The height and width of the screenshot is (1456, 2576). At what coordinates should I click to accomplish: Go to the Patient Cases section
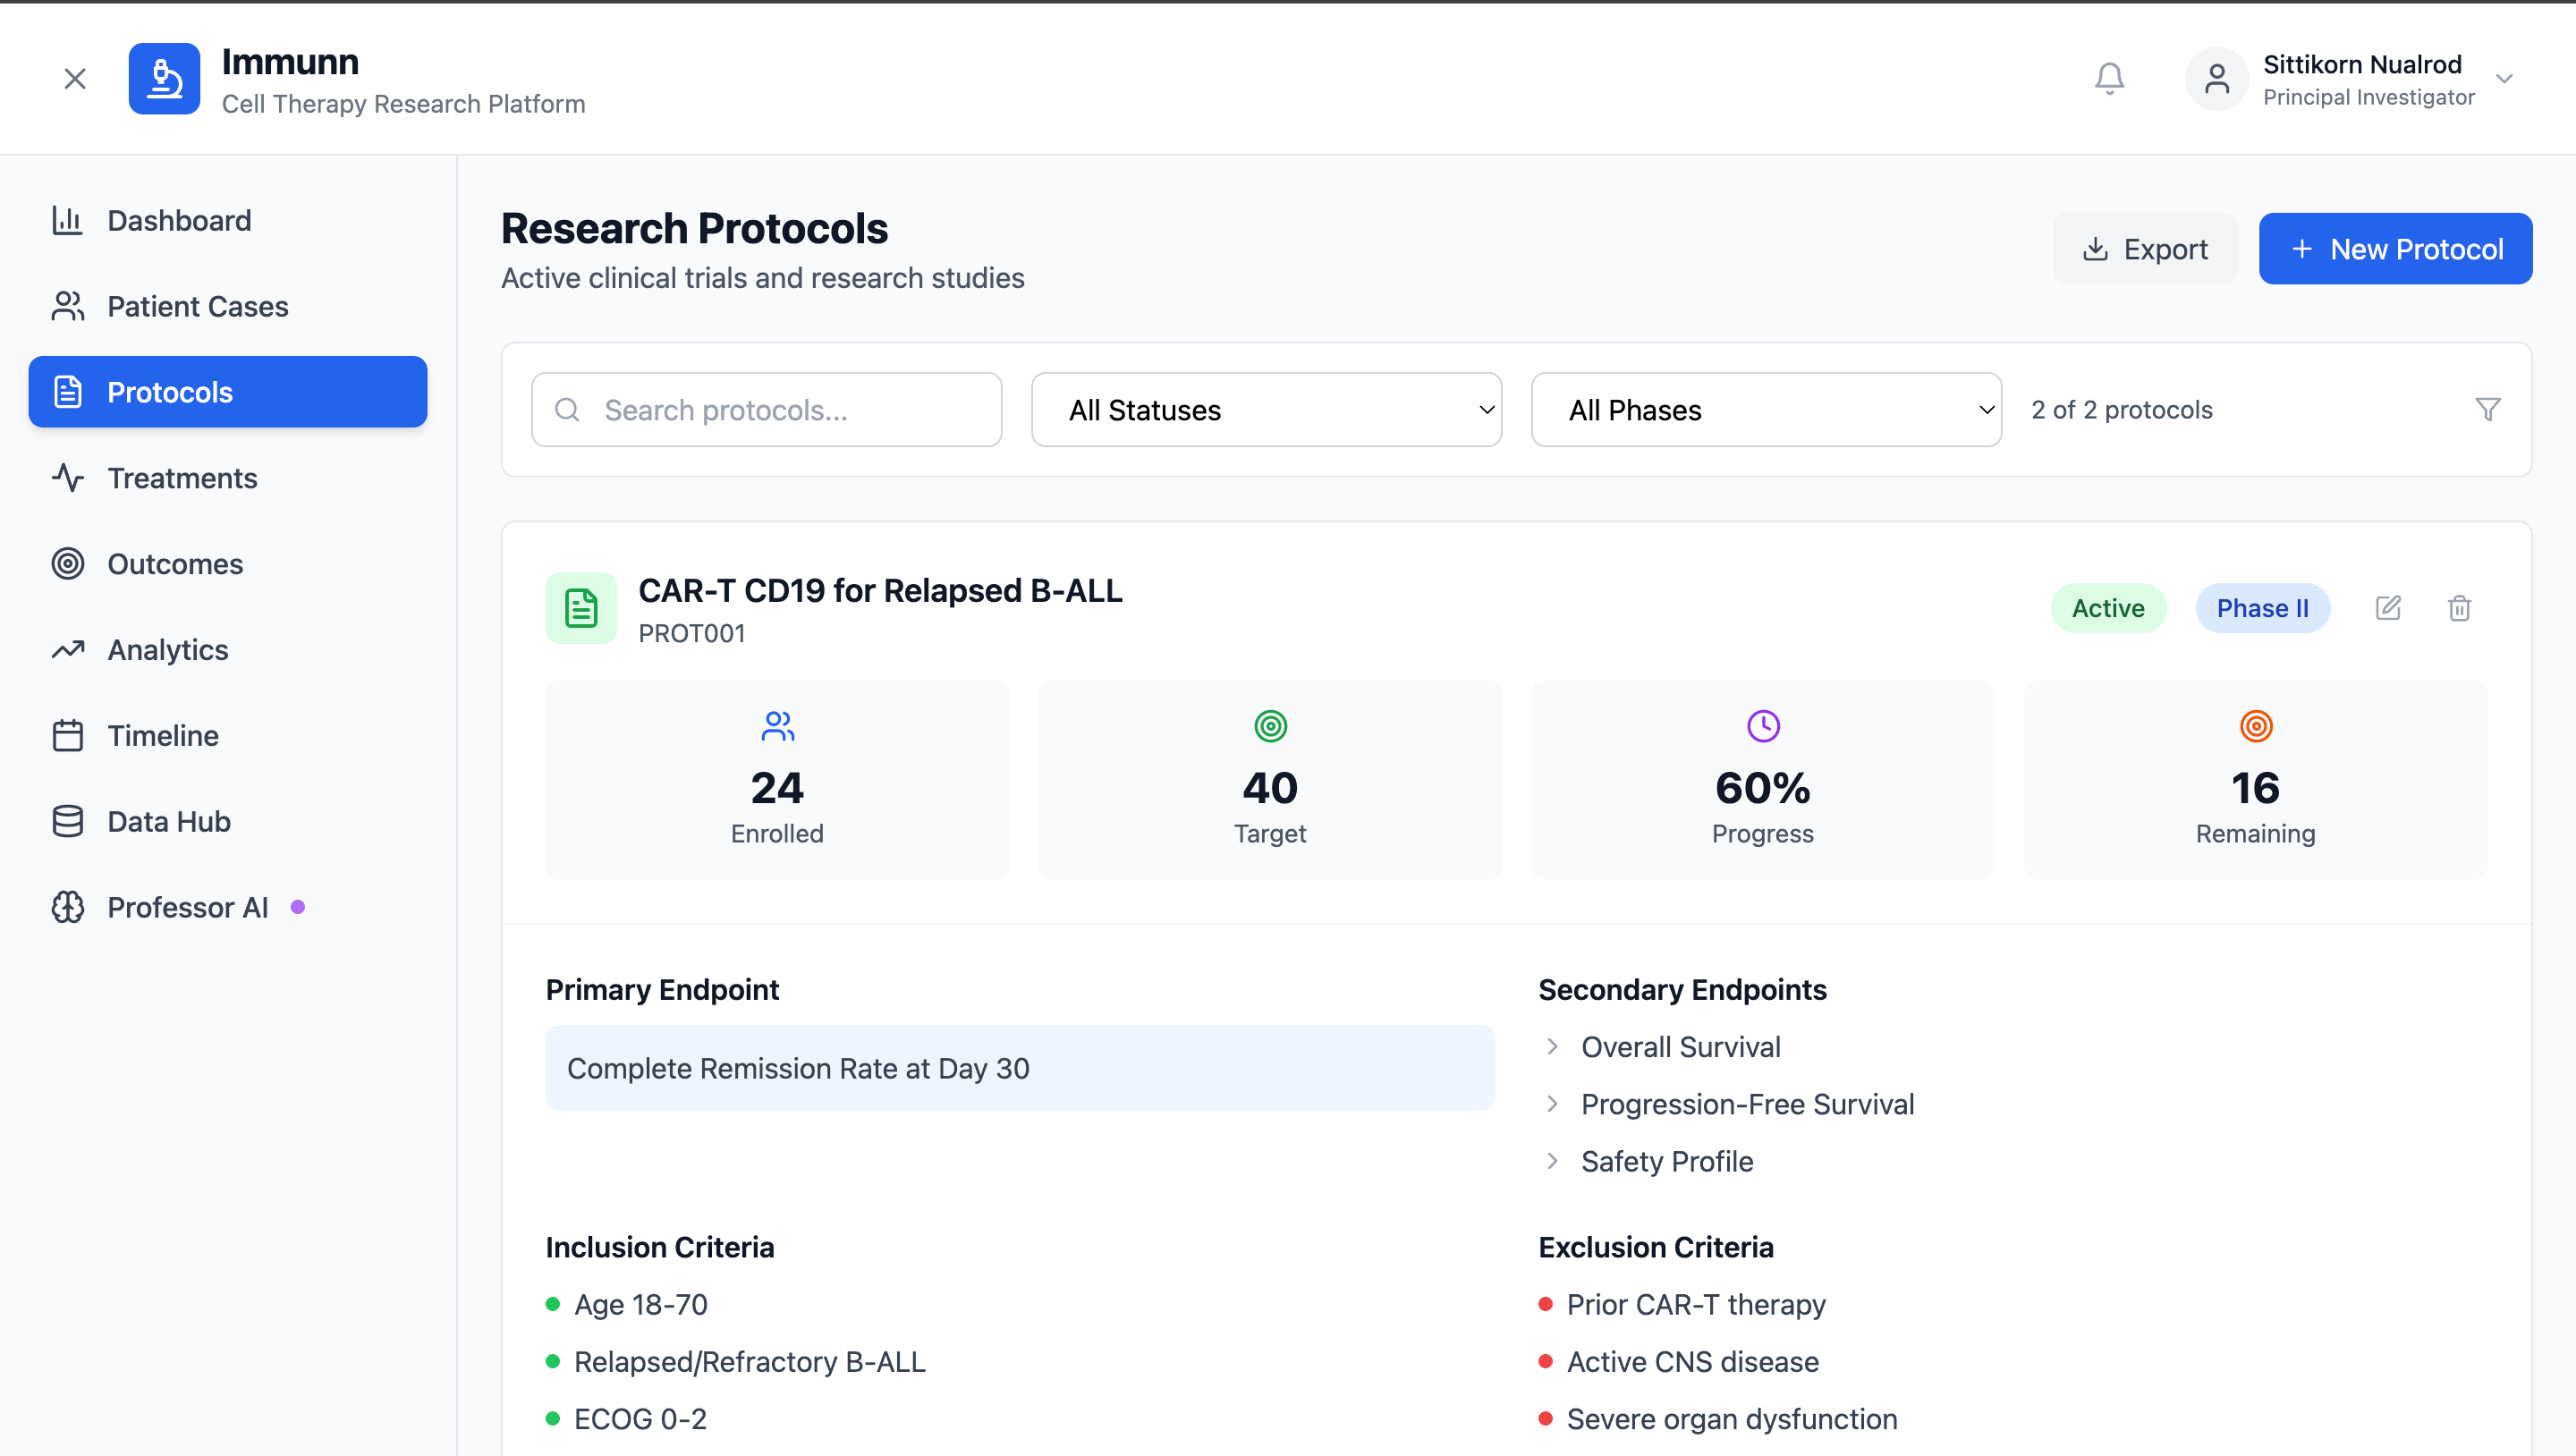[x=198, y=306]
